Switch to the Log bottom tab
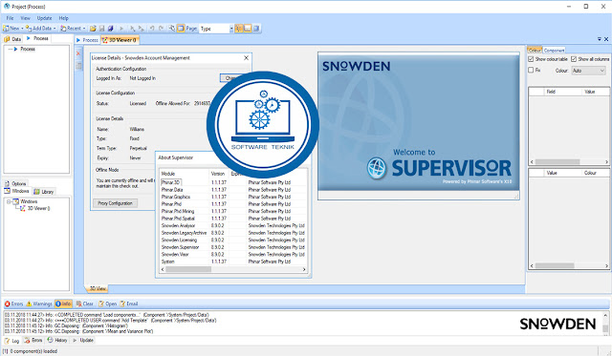Image resolution: width=612 pixels, height=356 pixels. [x=11, y=341]
